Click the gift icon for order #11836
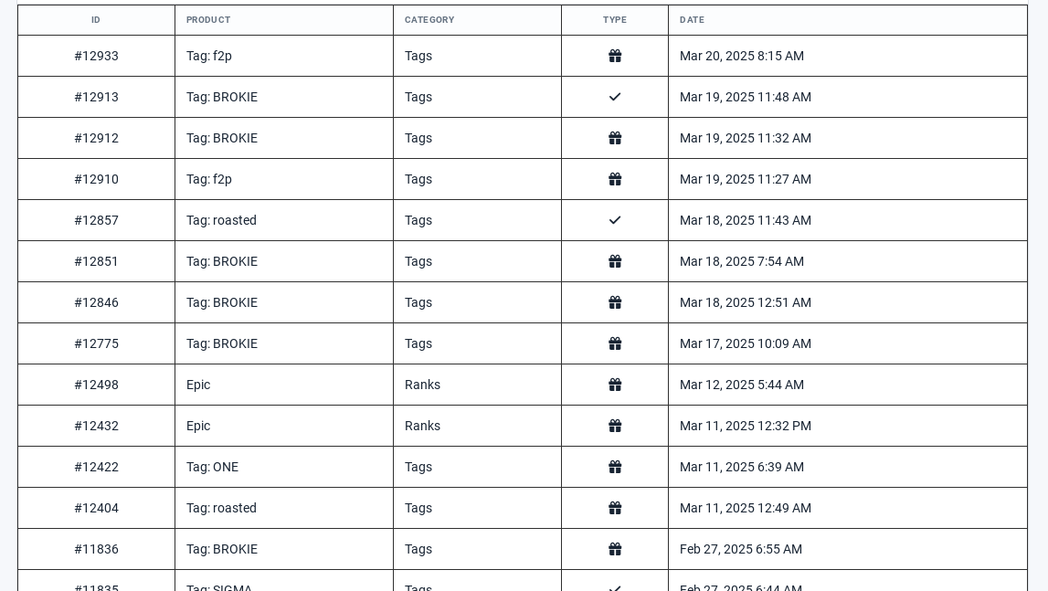Viewport: 1048px width, 591px height. [x=615, y=550]
